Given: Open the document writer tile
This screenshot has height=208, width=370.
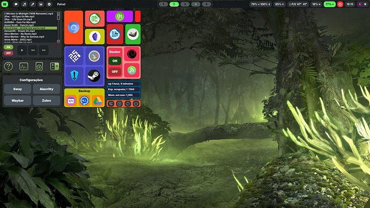Looking at the screenshot, I should [x=115, y=34].
